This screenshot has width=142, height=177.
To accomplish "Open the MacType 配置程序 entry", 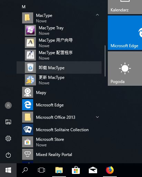I will [59, 55].
